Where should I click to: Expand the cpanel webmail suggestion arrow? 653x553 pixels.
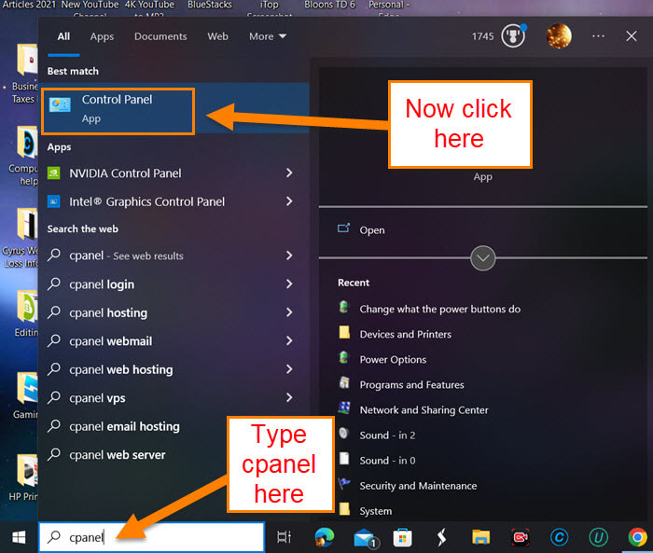[289, 340]
